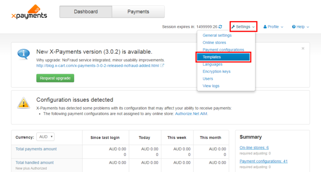Open the Authorize.Net AIM link
The height and width of the screenshot is (172, 321).
click(x=191, y=114)
